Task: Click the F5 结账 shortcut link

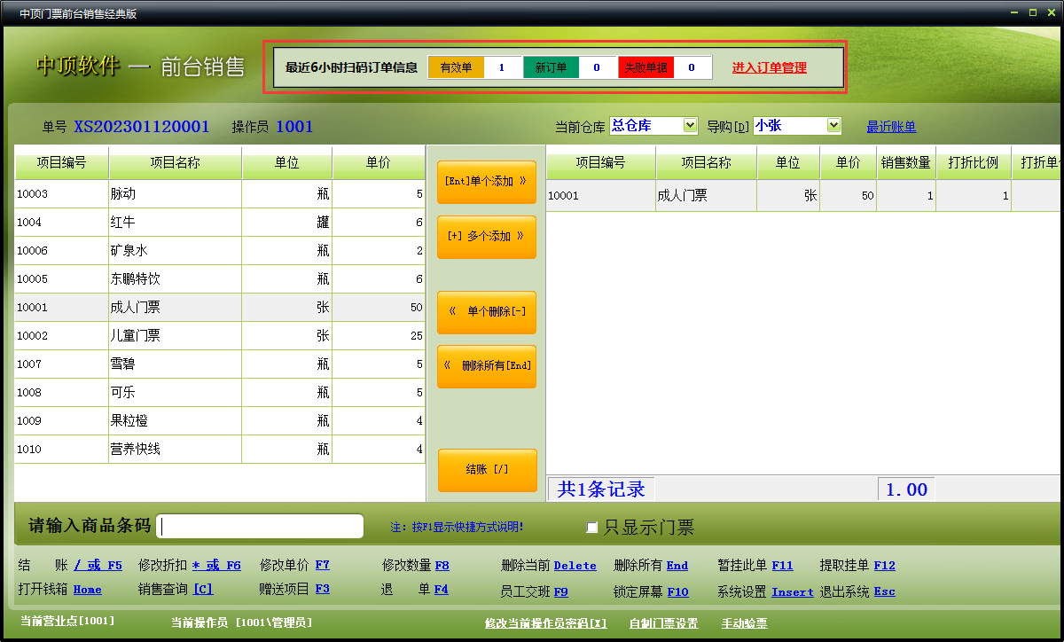Action: 98,565
